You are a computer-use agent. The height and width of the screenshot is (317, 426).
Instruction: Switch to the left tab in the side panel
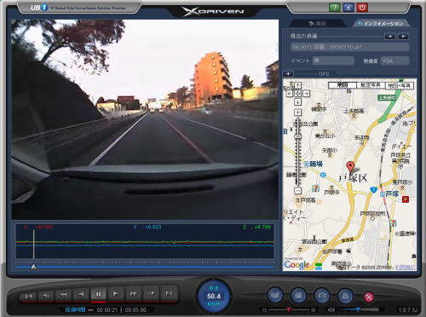[x=318, y=24]
